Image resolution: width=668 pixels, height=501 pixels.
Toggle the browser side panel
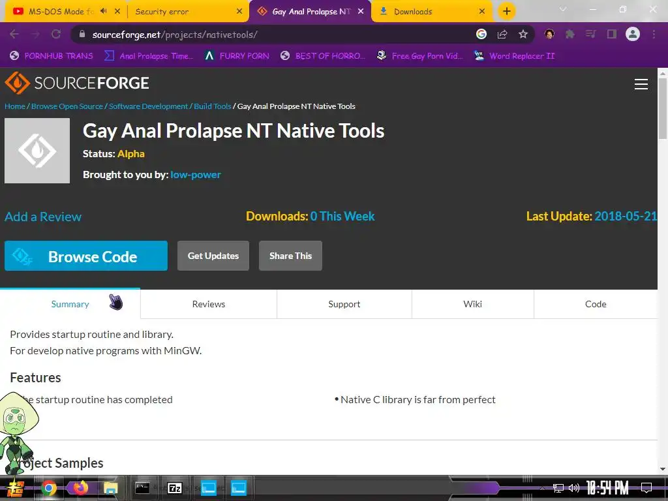click(x=612, y=34)
